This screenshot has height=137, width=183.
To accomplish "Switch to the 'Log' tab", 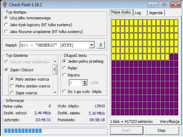I will coord(138,13).
